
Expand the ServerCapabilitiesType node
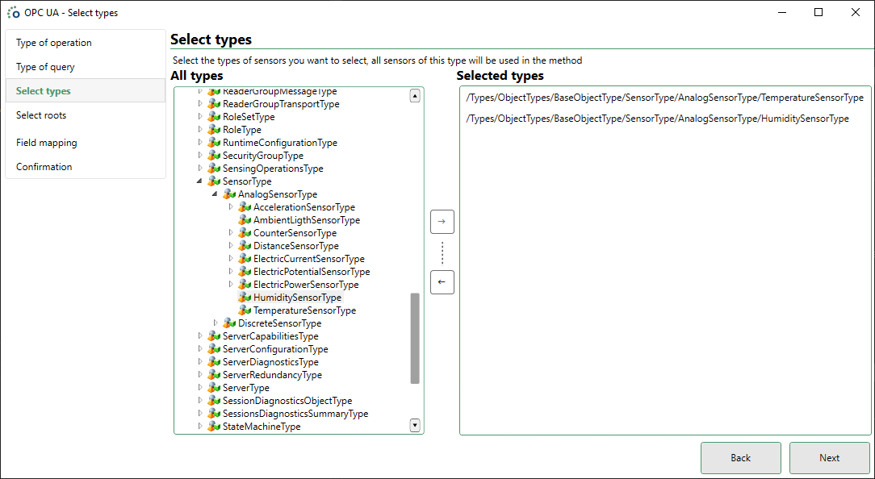199,335
